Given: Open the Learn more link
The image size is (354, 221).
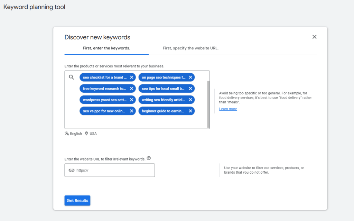Looking at the screenshot, I should pos(228,109).
